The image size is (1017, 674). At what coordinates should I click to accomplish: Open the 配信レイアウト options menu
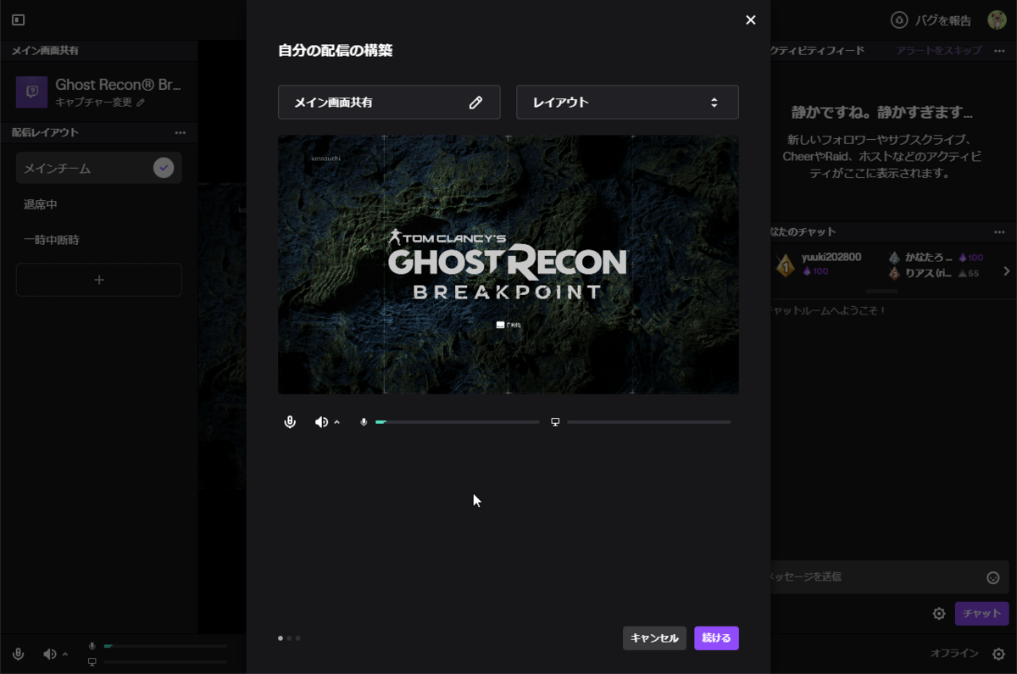tap(180, 133)
